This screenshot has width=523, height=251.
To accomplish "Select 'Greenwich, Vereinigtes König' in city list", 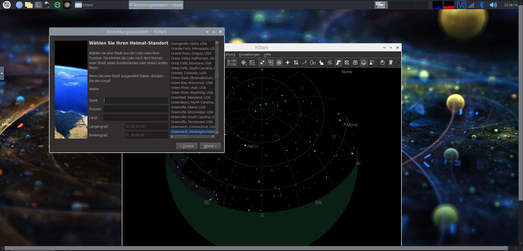I will (193, 132).
